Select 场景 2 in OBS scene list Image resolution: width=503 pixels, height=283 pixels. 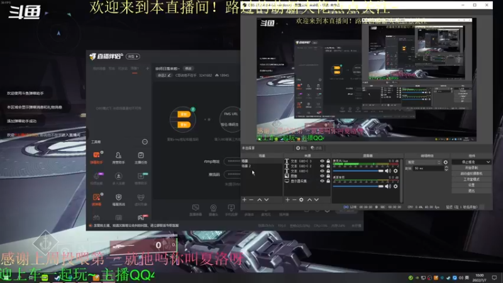(x=262, y=166)
